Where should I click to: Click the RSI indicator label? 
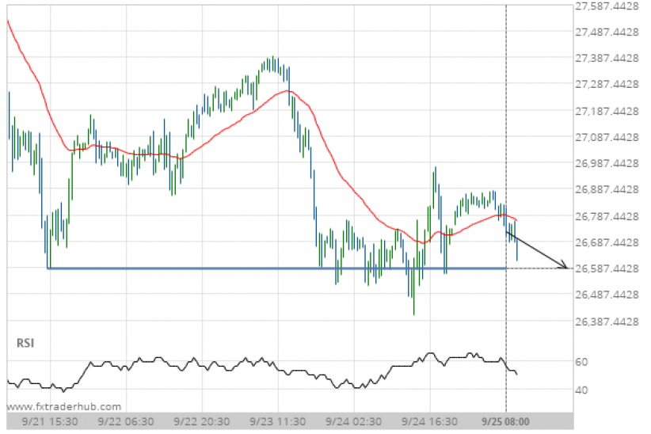[x=25, y=343]
